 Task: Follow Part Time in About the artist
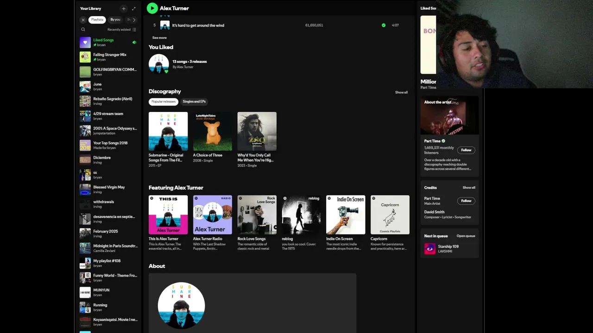click(466, 150)
